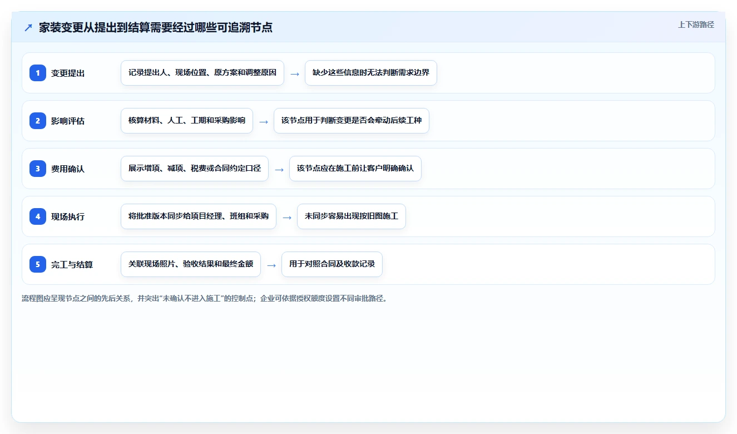Click the 现场执行 step label

click(x=68, y=216)
